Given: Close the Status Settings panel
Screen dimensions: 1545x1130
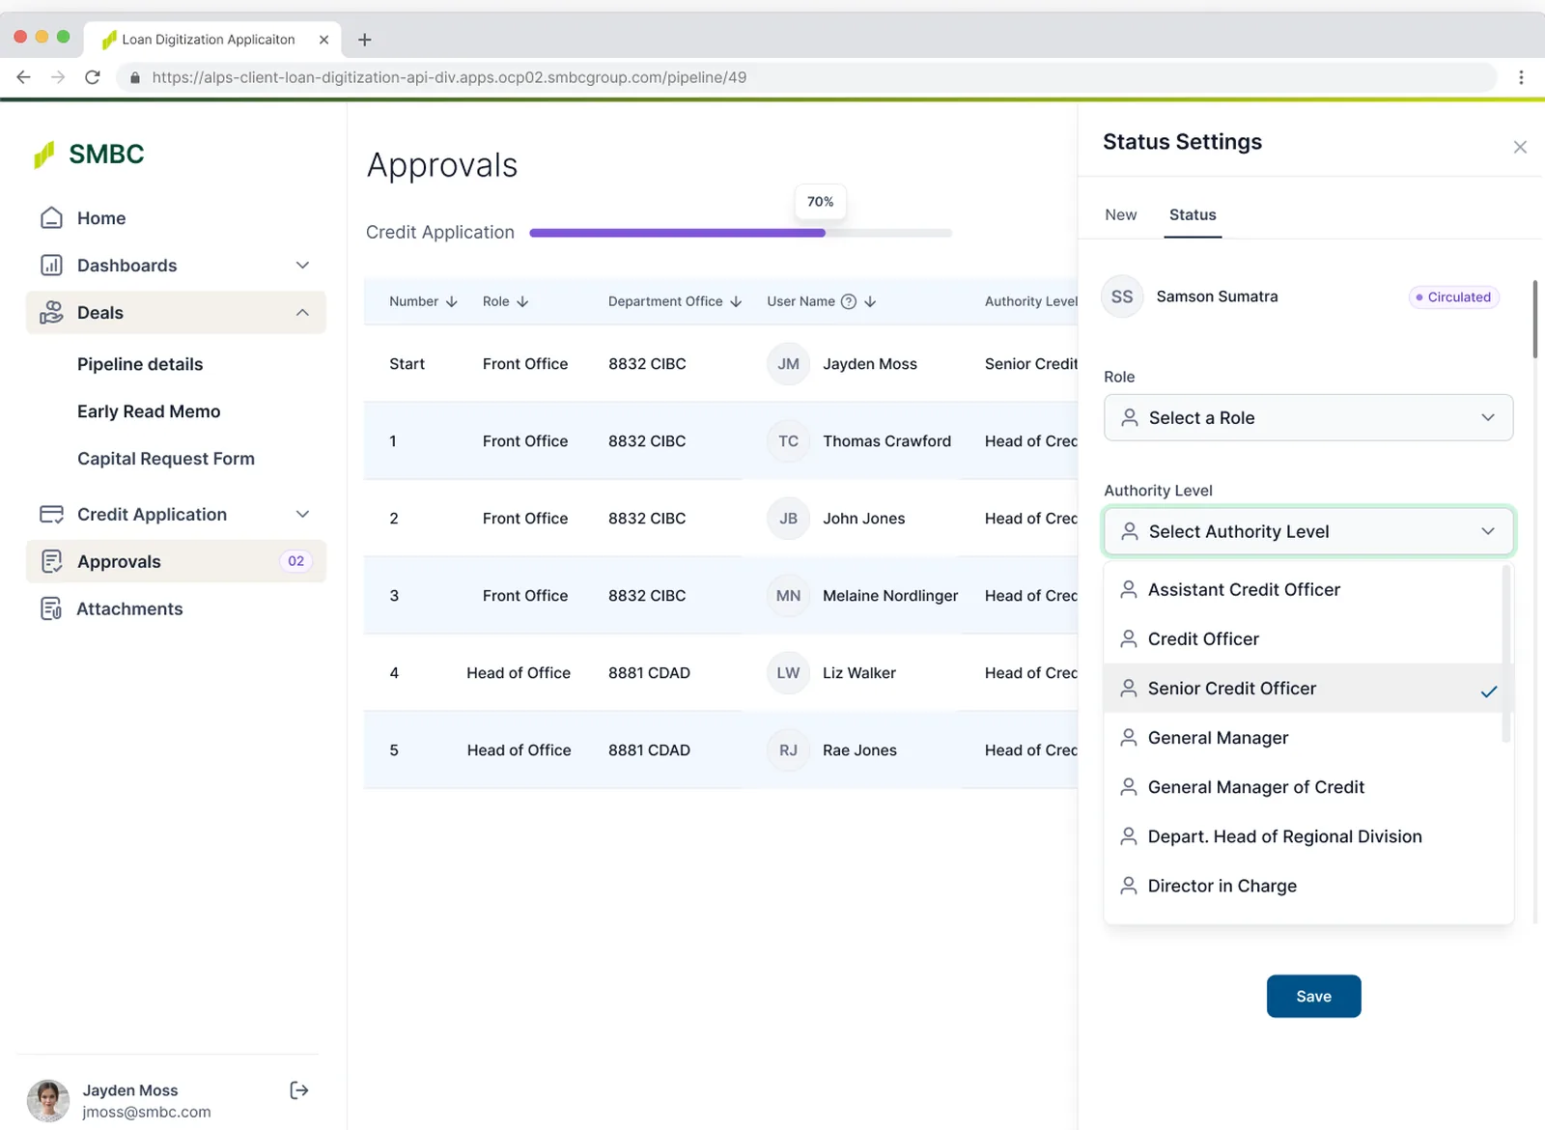Looking at the screenshot, I should [x=1520, y=147].
